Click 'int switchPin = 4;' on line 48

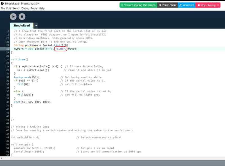pos(25,137)
